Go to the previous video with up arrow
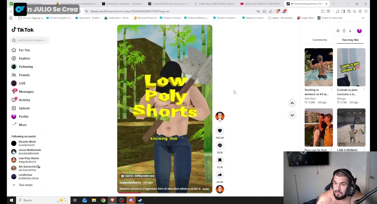This screenshot has height=204, width=377. 292,103
